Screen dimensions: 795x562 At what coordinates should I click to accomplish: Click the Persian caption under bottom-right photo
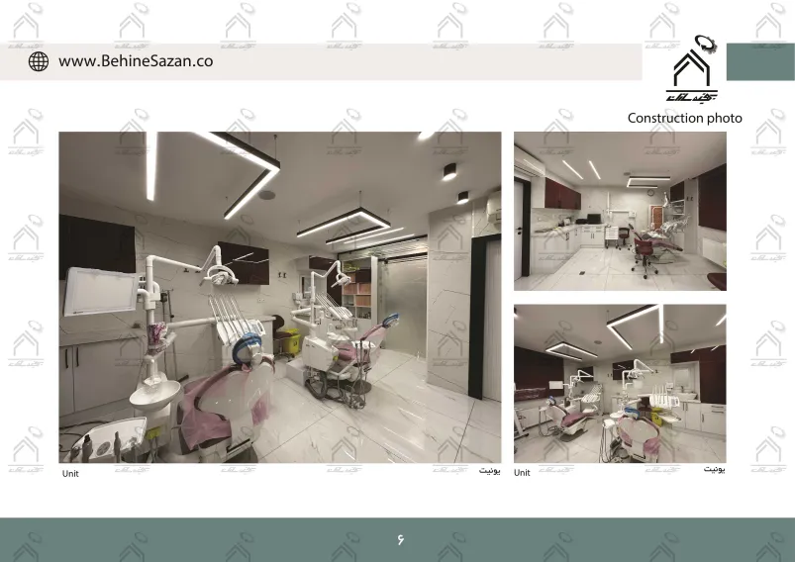715,471
